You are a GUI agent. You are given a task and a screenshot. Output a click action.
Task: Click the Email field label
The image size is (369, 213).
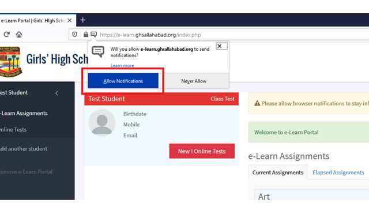[x=130, y=135]
